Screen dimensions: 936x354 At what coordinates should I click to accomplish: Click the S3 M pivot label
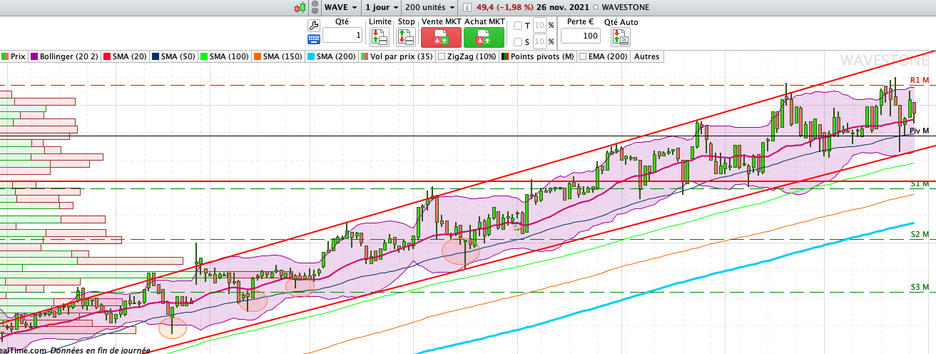(920, 287)
